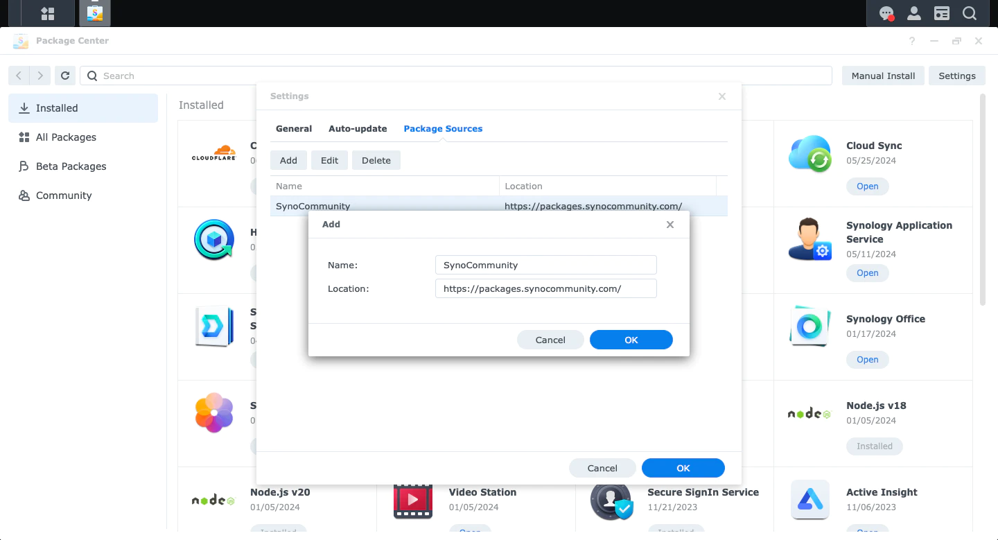Click the Add package source button
The height and width of the screenshot is (540, 998).
[x=288, y=160]
